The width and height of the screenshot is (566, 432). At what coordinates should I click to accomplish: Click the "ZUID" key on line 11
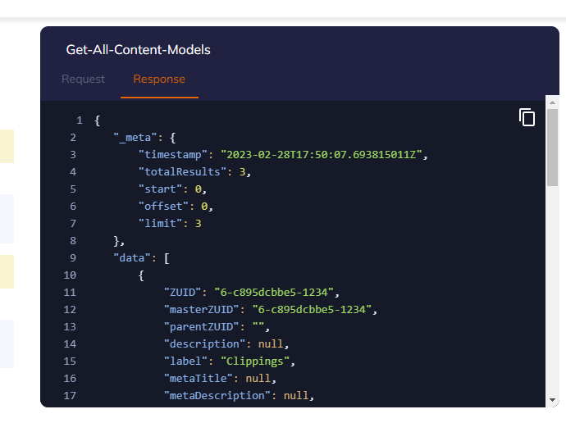(x=182, y=293)
